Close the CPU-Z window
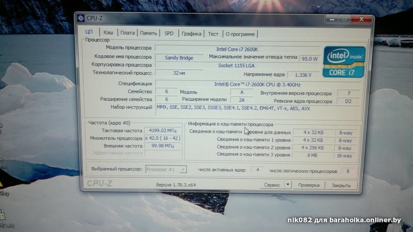 coord(361,19)
